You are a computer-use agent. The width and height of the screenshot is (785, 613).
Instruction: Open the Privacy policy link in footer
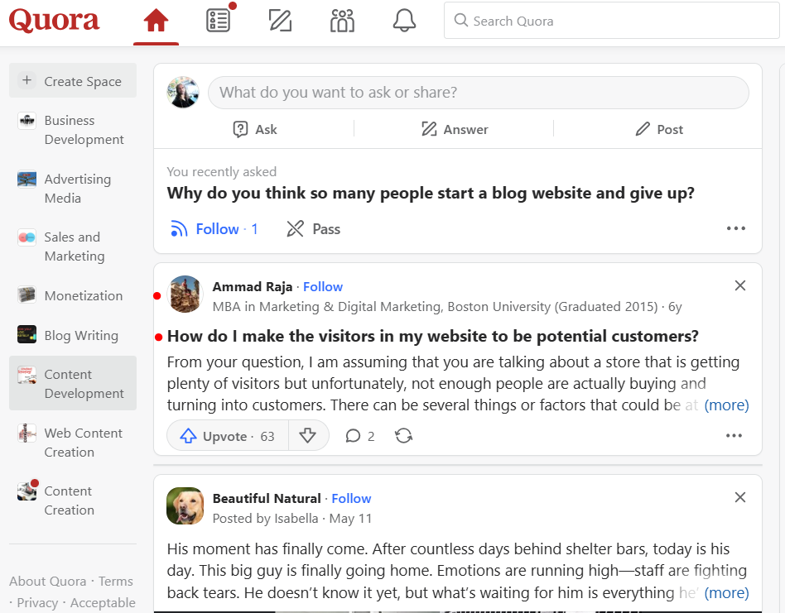pos(39,602)
